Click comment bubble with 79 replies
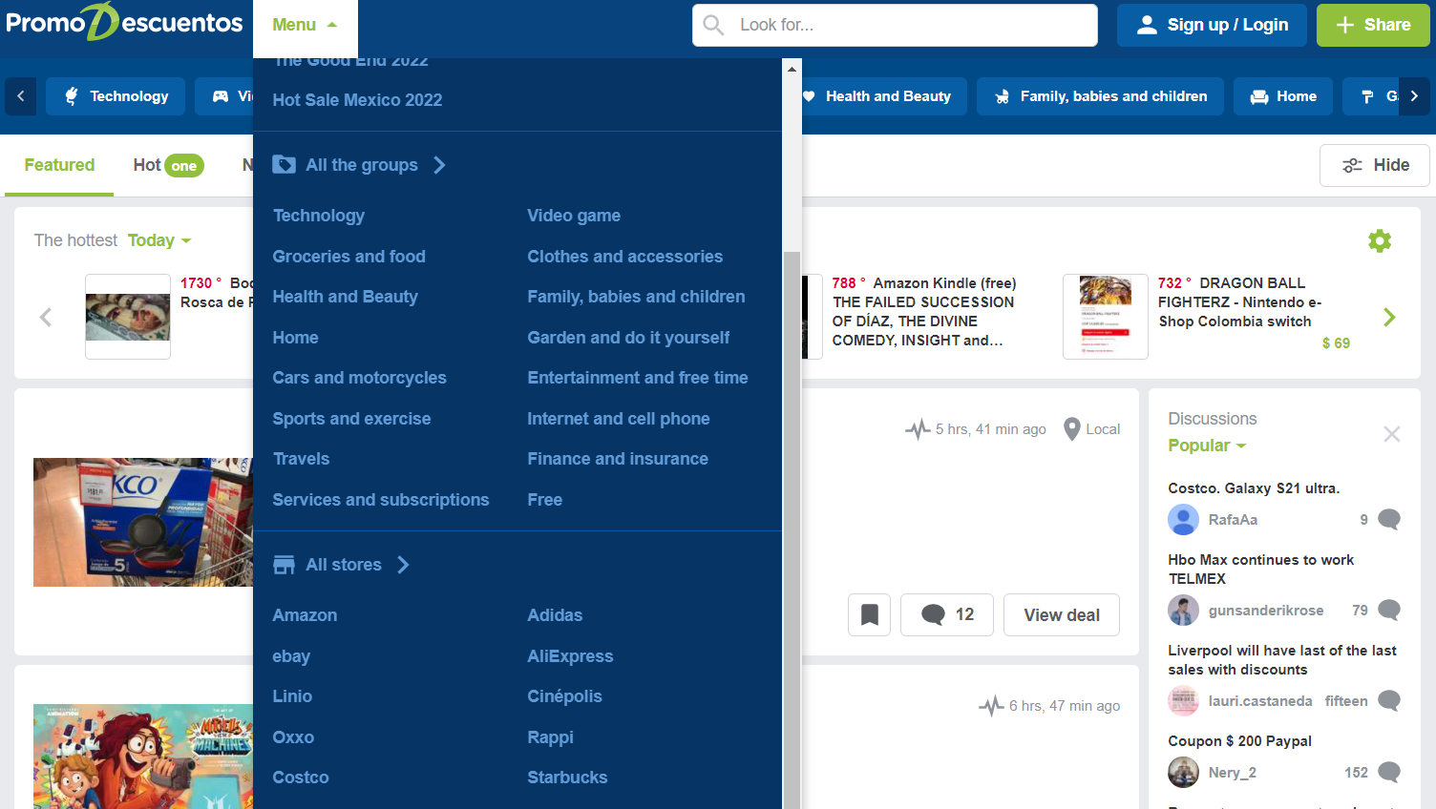Image resolution: width=1436 pixels, height=809 pixels. click(1389, 610)
